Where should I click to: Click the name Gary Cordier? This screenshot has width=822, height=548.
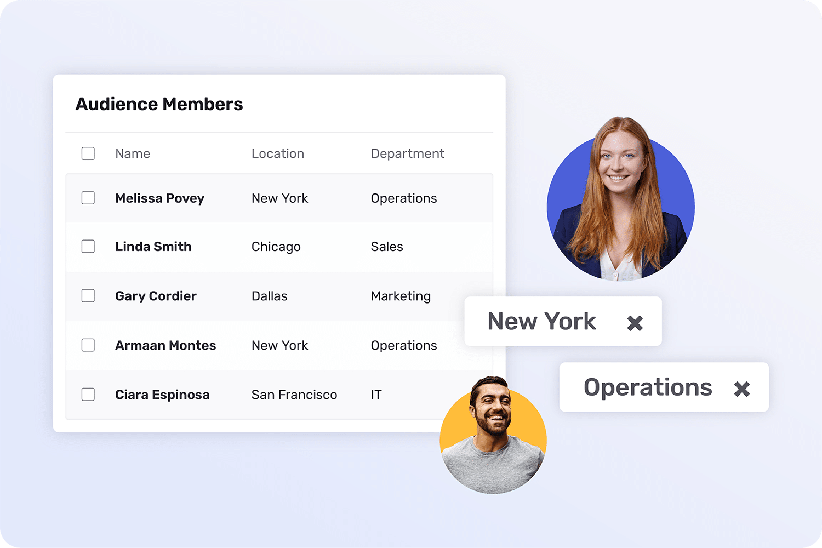156,296
